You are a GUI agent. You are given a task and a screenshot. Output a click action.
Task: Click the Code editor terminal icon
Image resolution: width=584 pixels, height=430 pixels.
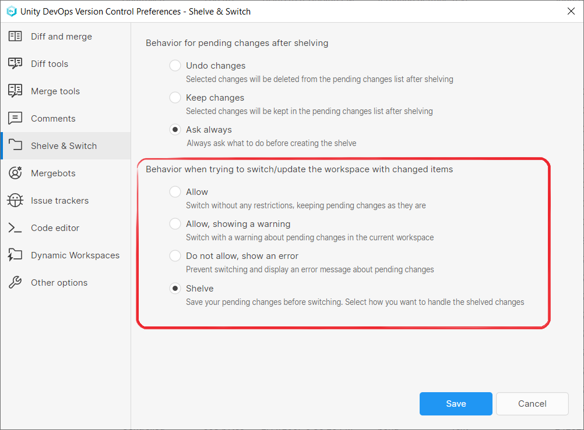(15, 228)
